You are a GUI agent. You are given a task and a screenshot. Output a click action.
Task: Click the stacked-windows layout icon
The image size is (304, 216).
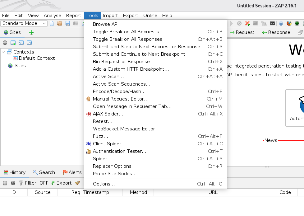pyautogui.click(x=300, y=32)
